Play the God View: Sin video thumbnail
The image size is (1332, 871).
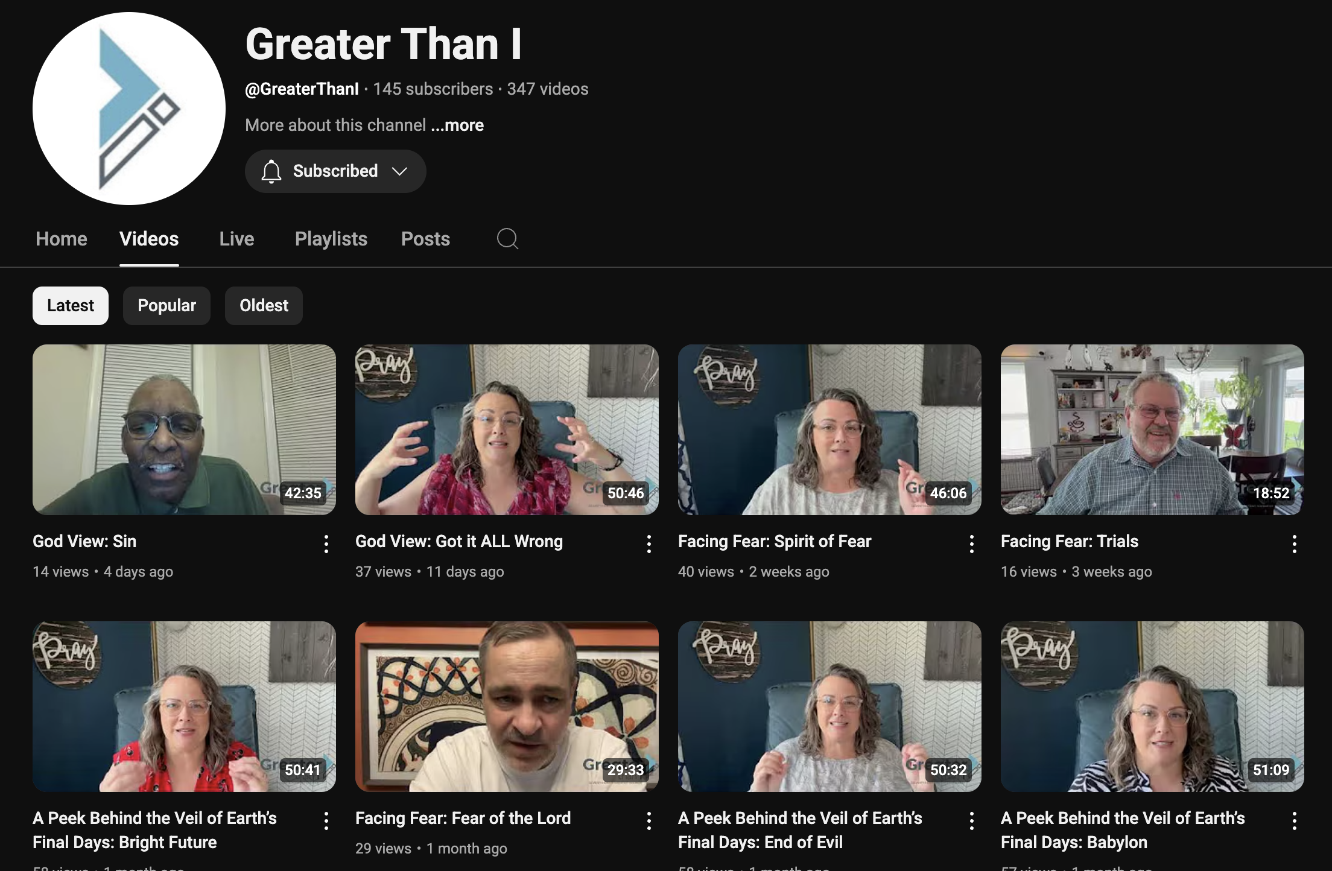click(184, 429)
